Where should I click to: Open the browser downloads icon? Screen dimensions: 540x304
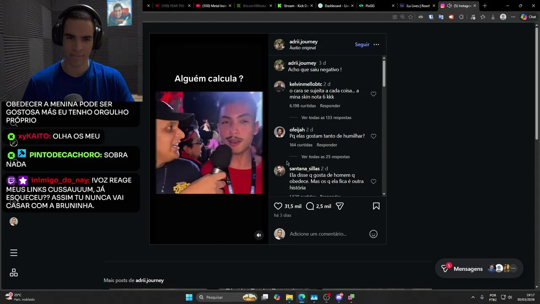point(493,17)
